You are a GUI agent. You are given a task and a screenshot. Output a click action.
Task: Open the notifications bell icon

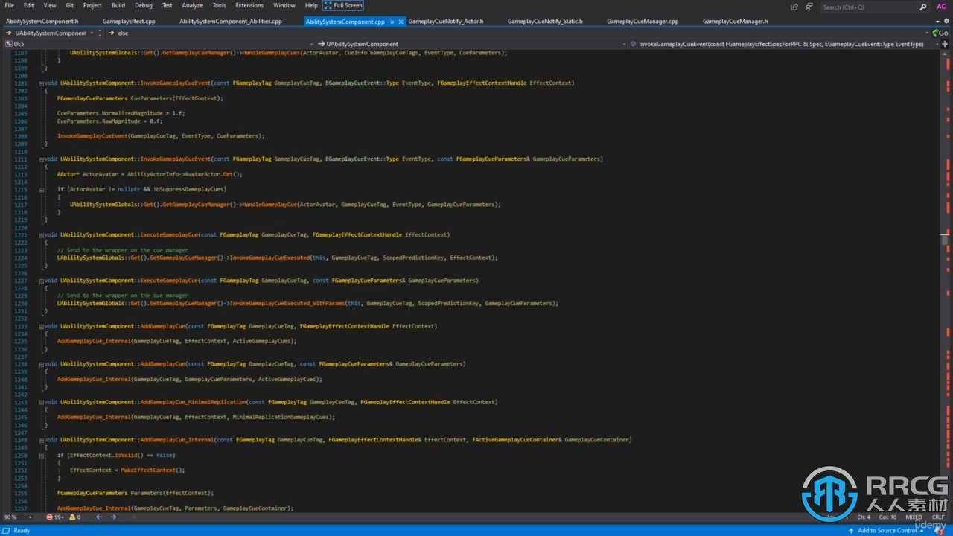click(x=940, y=530)
